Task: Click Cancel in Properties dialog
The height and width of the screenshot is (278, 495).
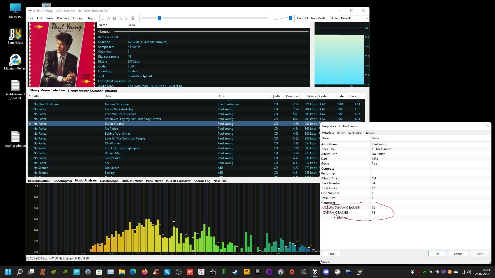Action: 458,254
